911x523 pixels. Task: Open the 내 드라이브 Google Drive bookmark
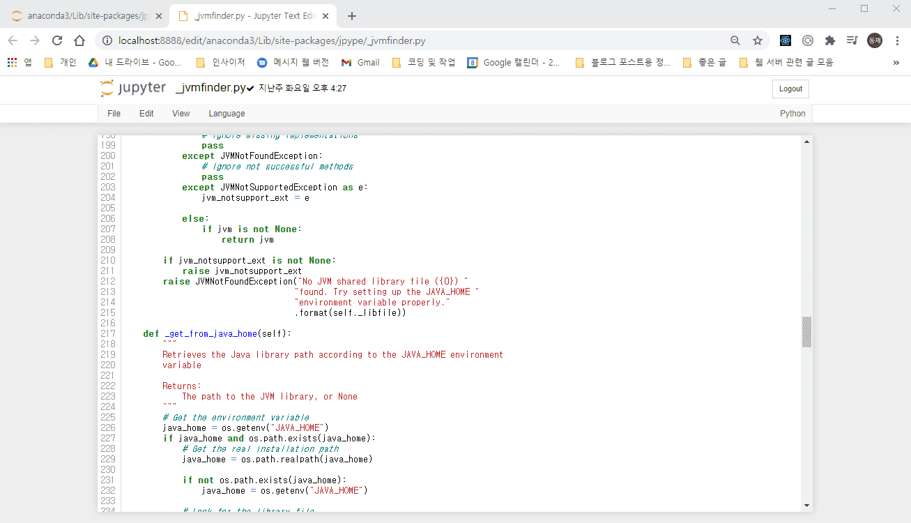point(135,62)
